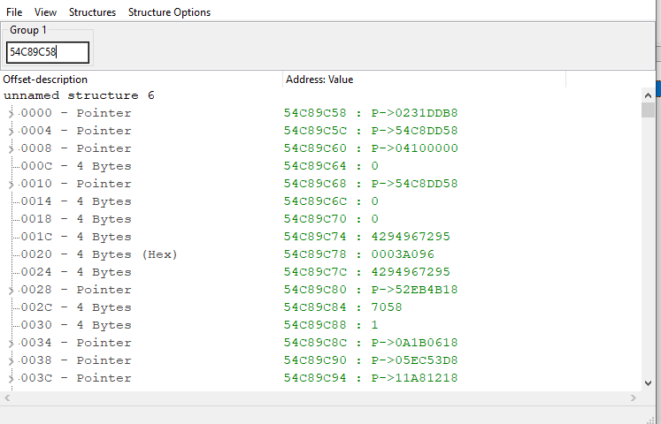Click the value P->0A1B0618
Screen dimensions: 661x424
(x=414, y=343)
